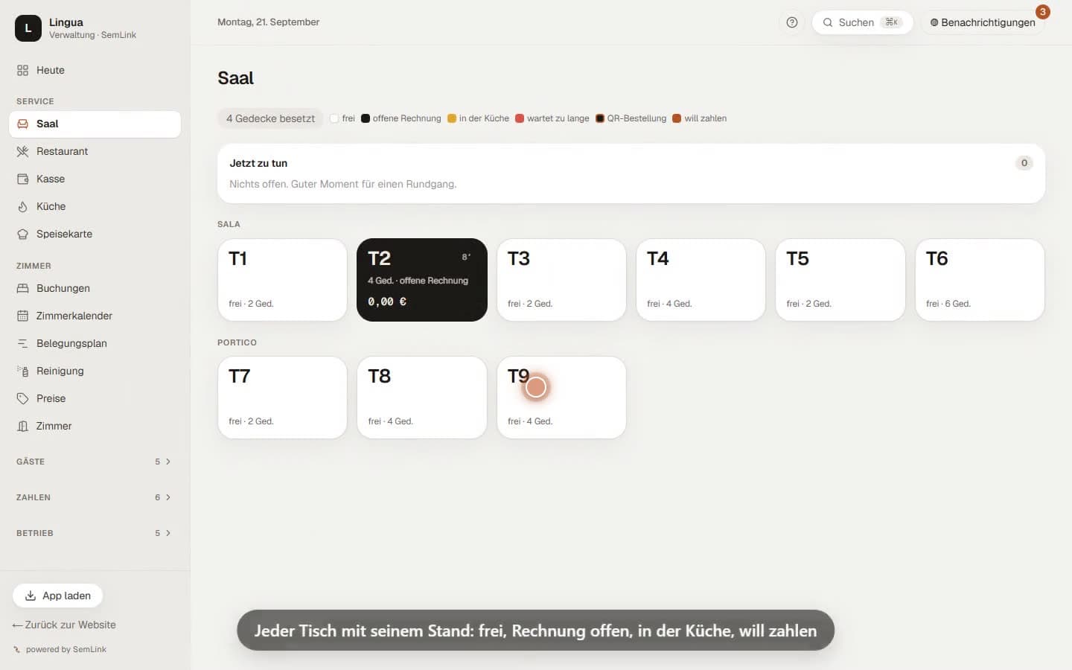Click the Kasse wallet icon

(22, 179)
